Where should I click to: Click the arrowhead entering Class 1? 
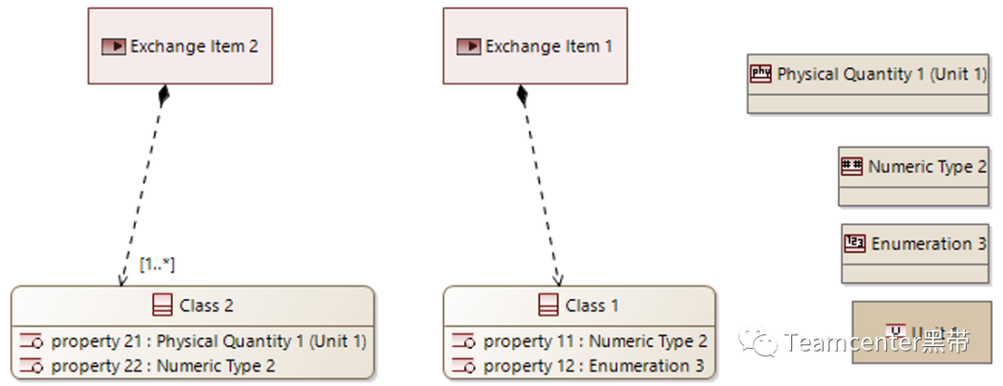[557, 279]
